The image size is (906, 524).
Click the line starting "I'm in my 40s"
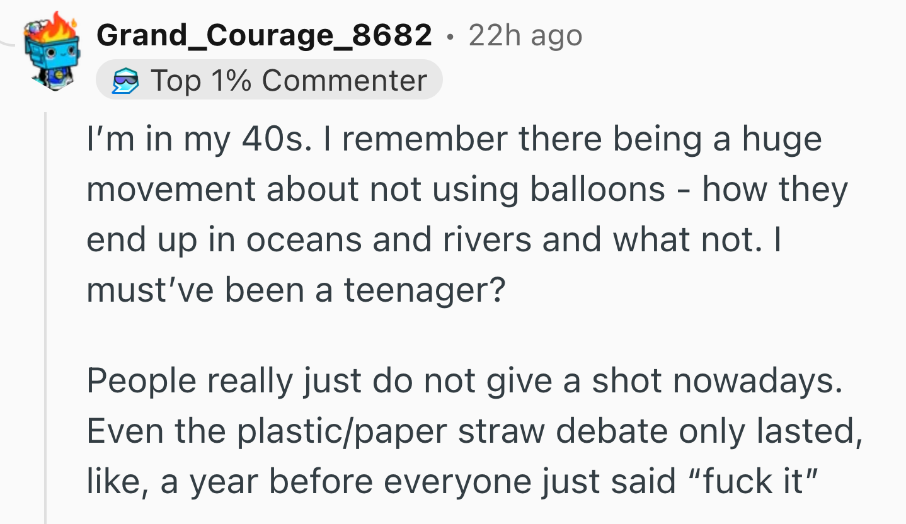(454, 139)
